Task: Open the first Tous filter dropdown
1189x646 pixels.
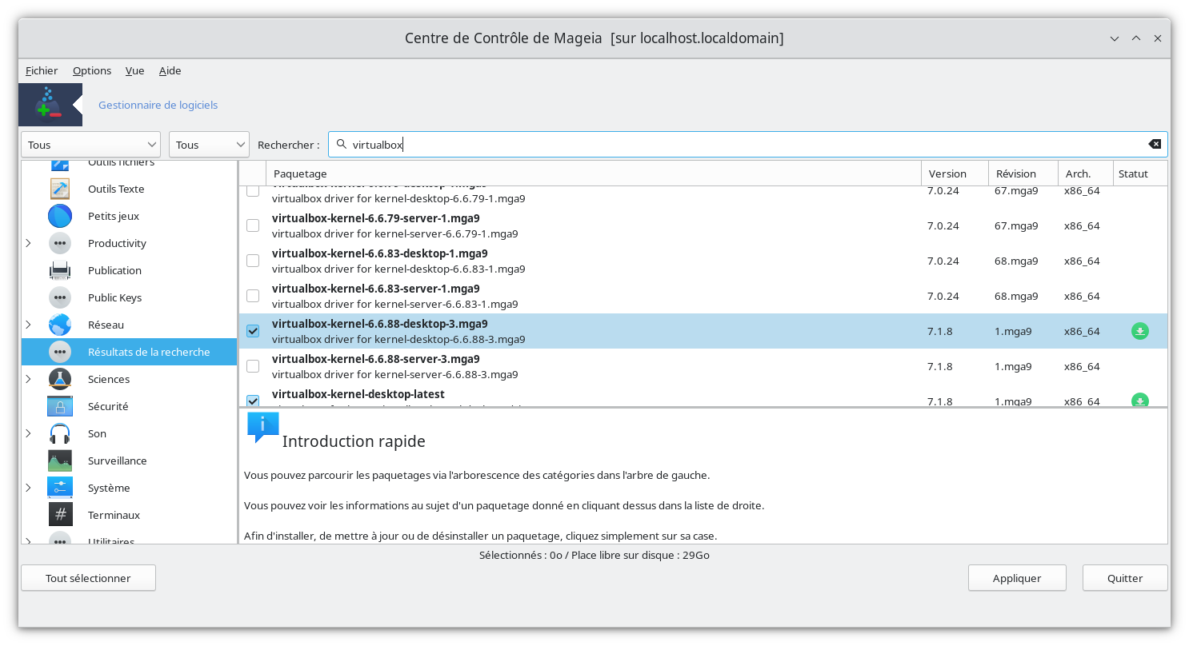Action: 91,145
